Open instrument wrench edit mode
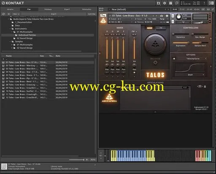 [103, 15]
